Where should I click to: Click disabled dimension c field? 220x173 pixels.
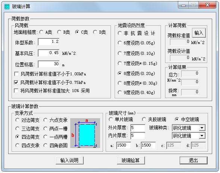174,145
